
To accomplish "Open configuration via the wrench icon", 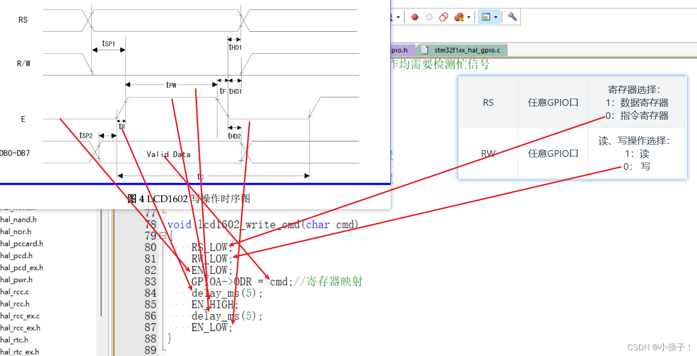I will click(x=513, y=17).
